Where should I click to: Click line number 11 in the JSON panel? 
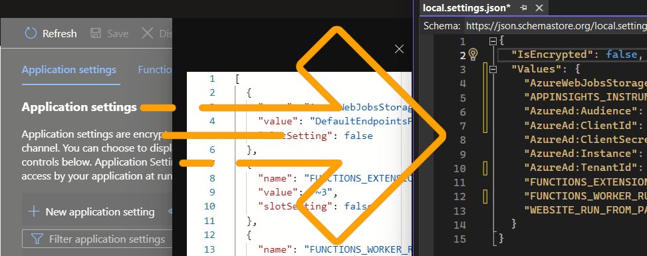tap(209, 221)
